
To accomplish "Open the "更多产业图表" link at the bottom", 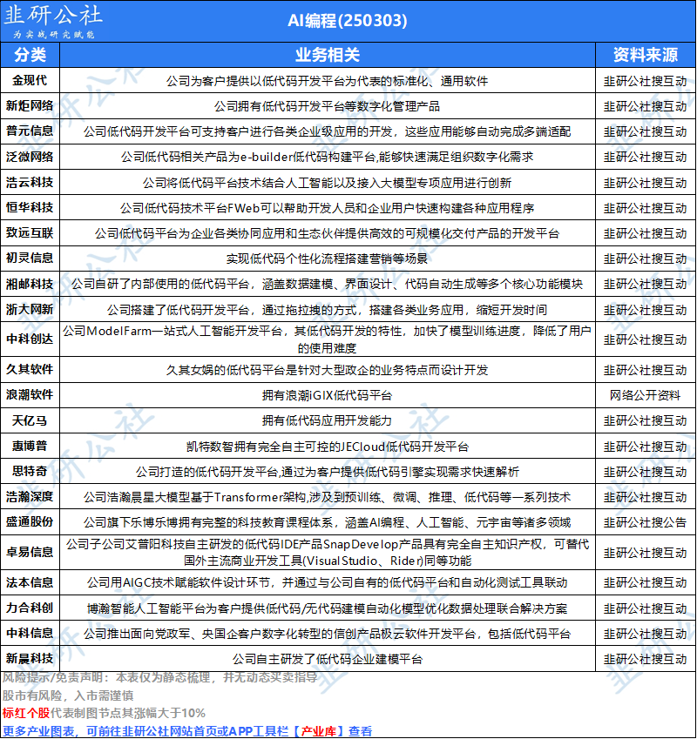I will 187,731.
